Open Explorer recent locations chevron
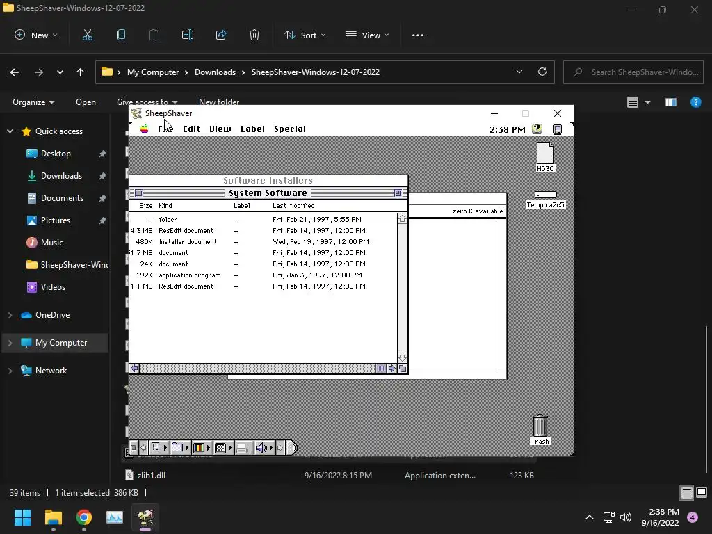The image size is (712, 534). [60, 72]
